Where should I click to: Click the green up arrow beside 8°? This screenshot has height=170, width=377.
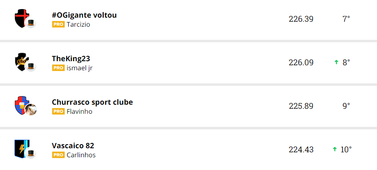click(x=336, y=62)
